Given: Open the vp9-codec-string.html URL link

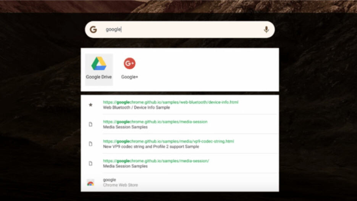Looking at the screenshot, I should pos(168,141).
